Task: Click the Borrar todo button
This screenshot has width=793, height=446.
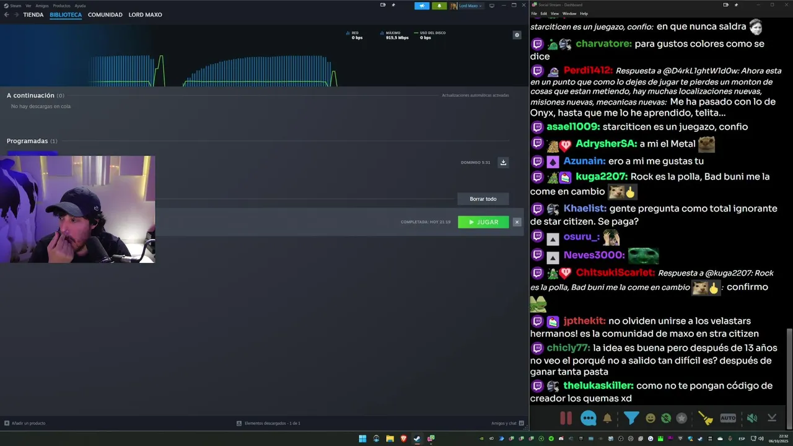Action: click(x=483, y=199)
